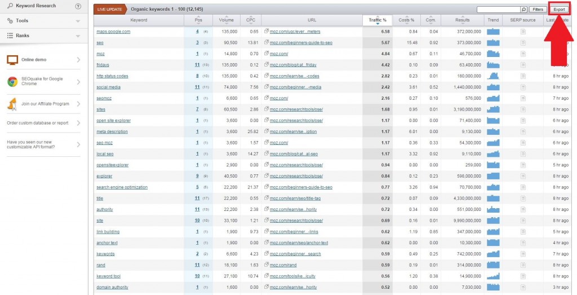Sort table by Traffic % column

[378, 20]
